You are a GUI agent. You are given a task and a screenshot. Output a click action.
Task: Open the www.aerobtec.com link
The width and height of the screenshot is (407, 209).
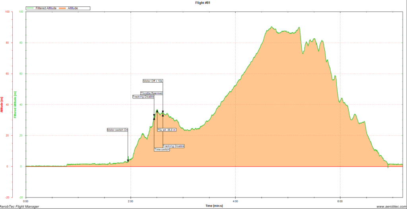[x=390, y=206]
